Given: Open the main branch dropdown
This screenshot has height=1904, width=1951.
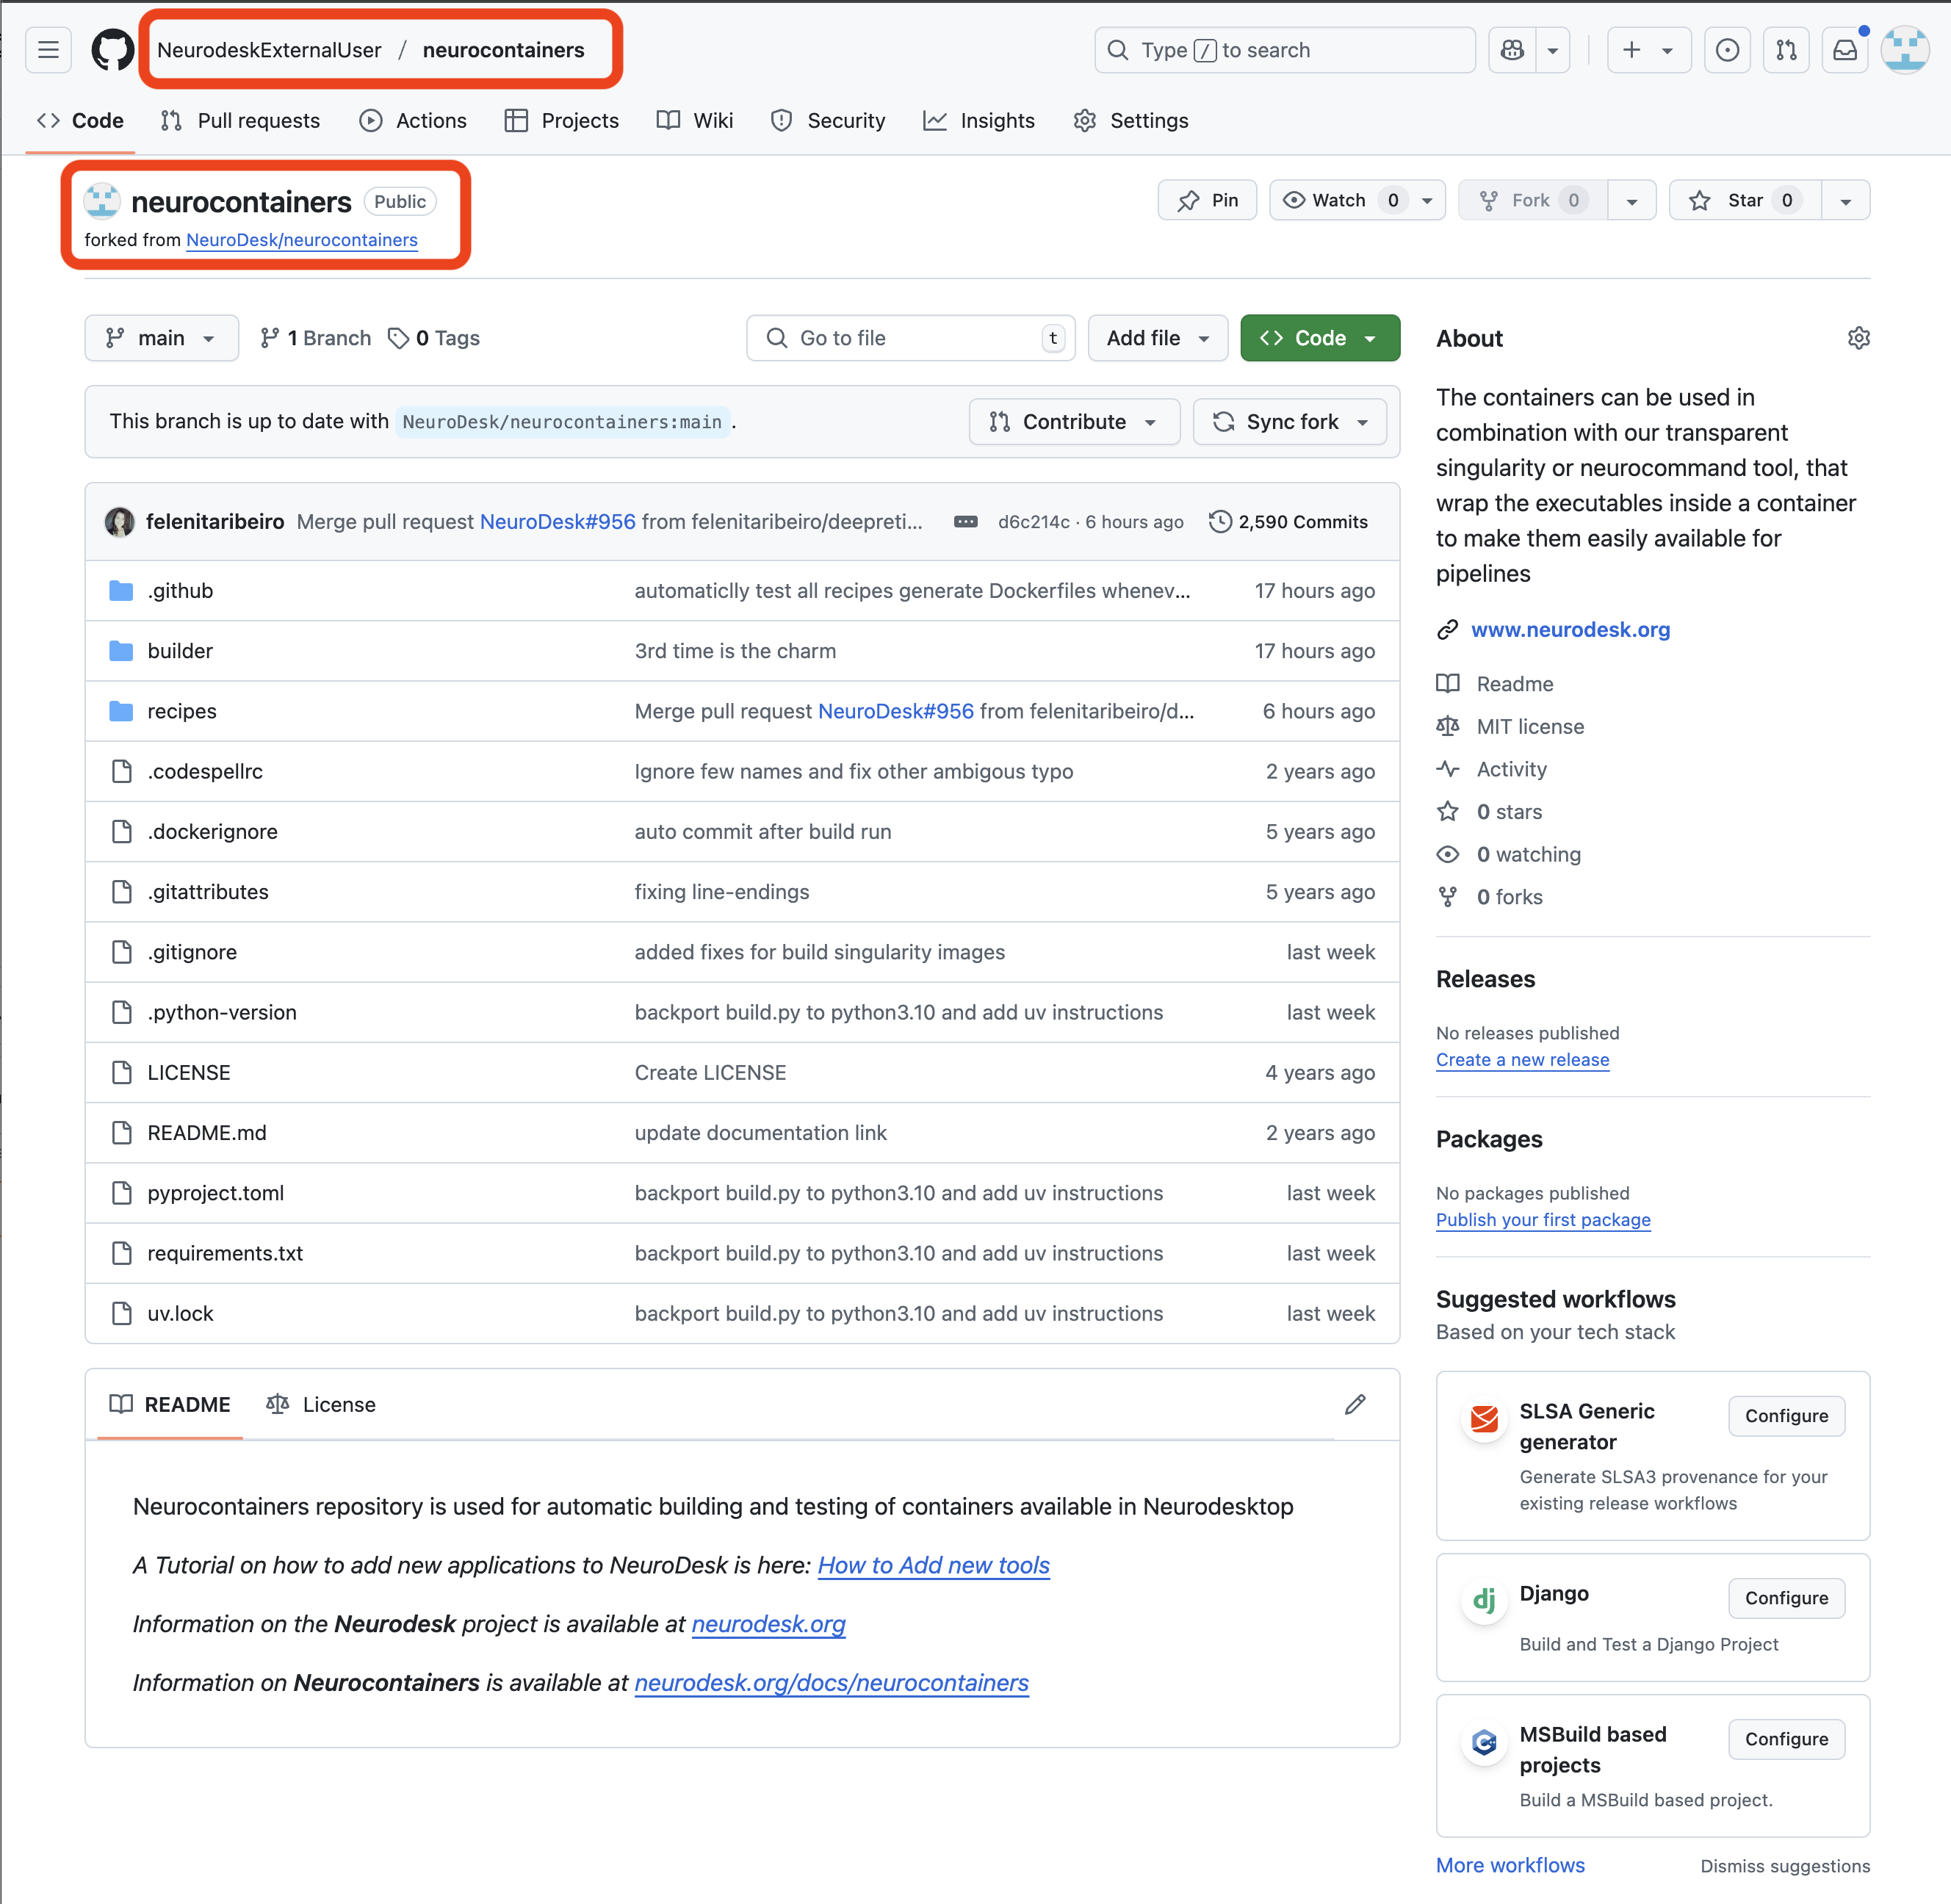Looking at the screenshot, I should pos(161,338).
